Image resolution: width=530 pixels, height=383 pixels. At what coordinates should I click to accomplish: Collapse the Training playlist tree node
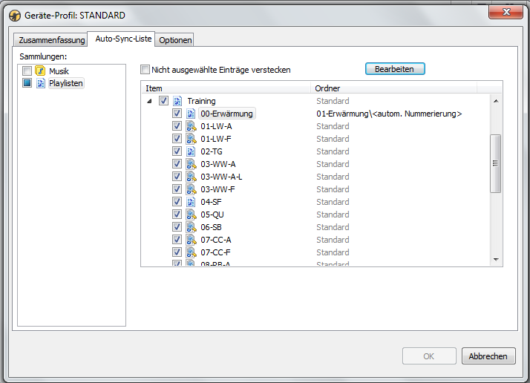tap(150, 101)
